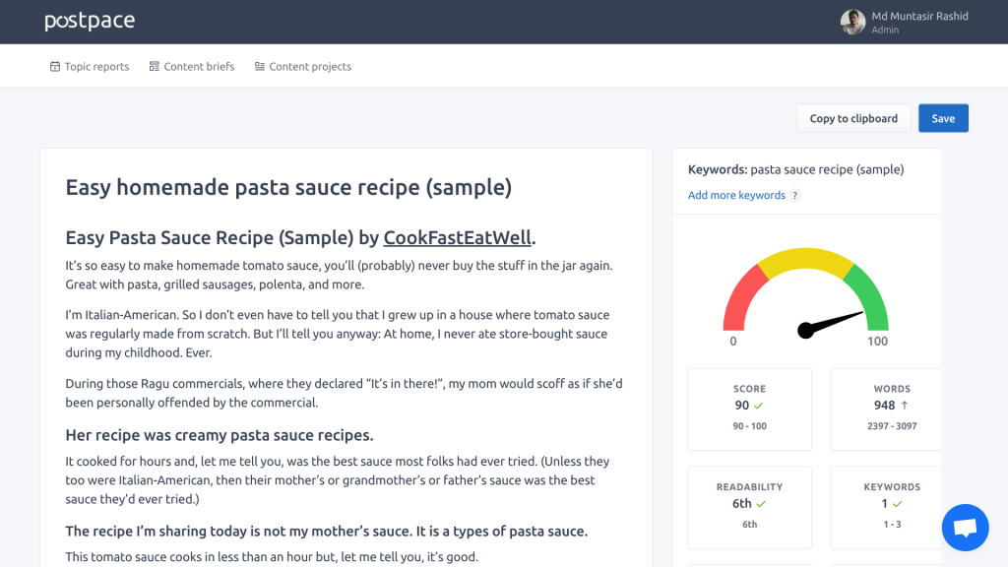Click the up arrow beside Words 948
This screenshot has width=1008, height=567.
[x=904, y=406]
